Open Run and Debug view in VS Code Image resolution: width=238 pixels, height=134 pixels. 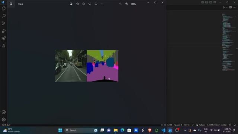click(4, 31)
